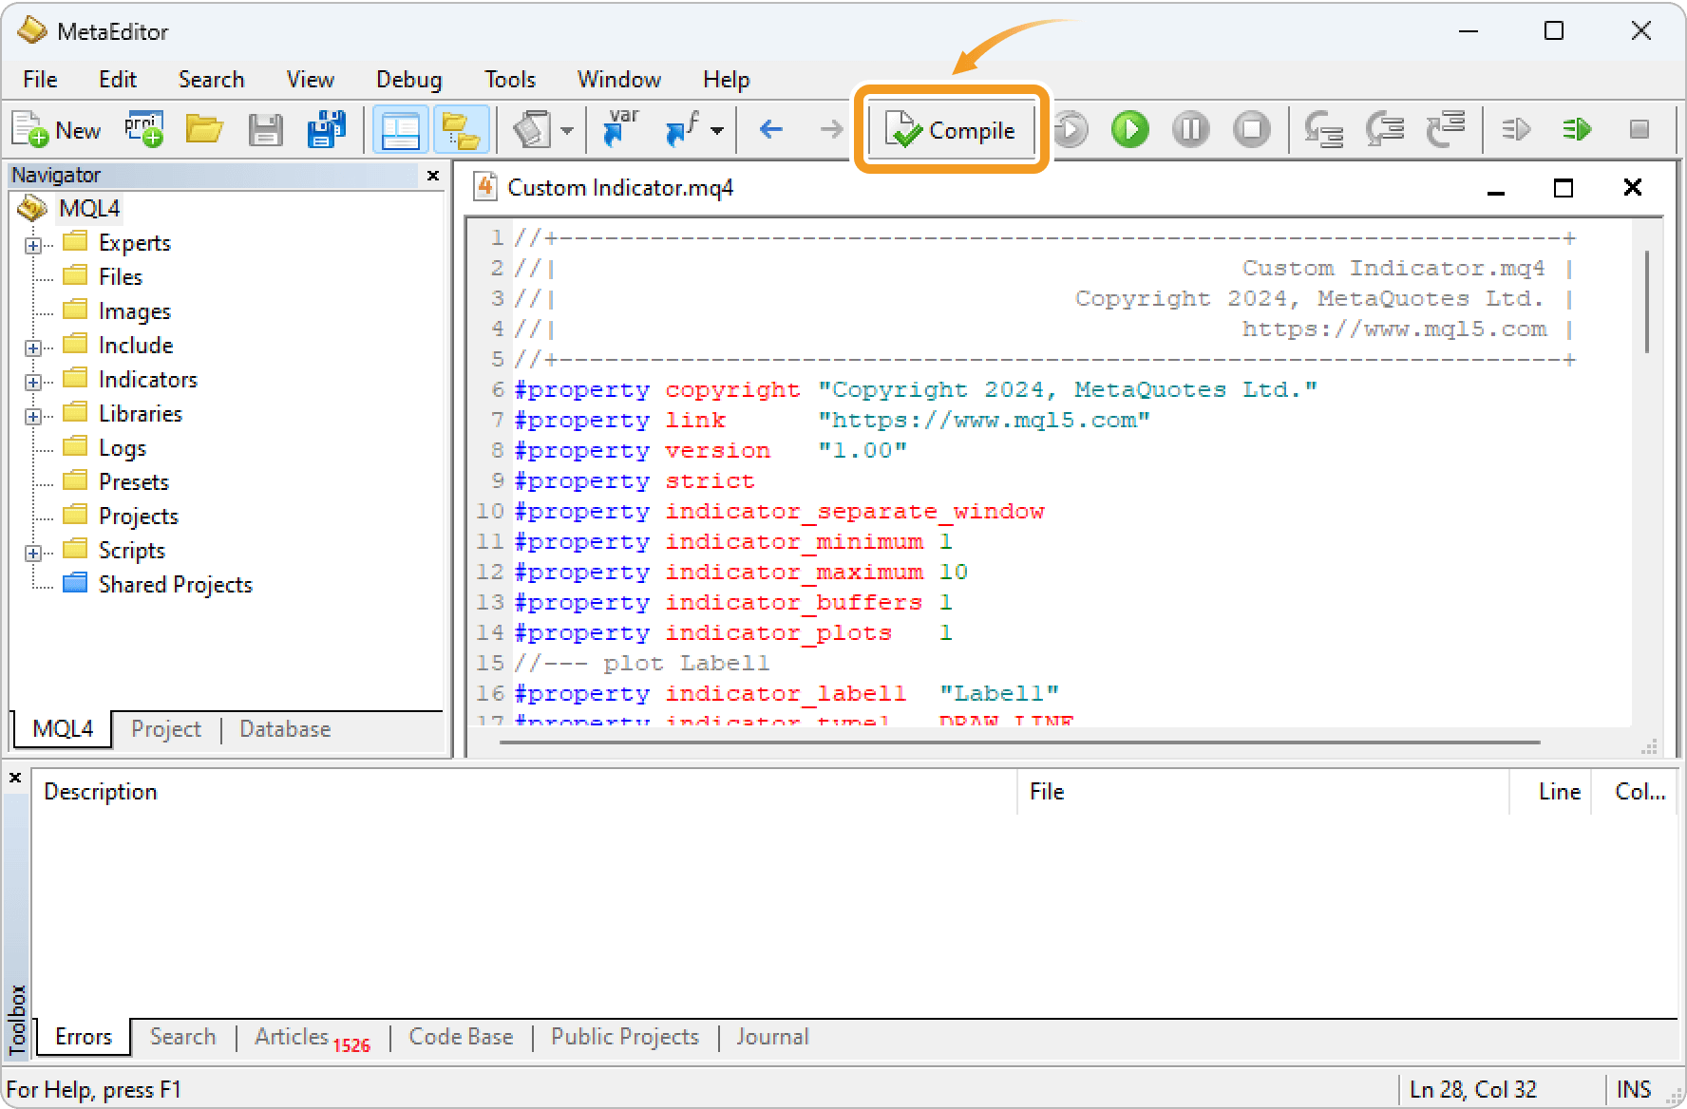Select the Projects folder
Image resolution: width=1687 pixels, height=1109 pixels.
(138, 516)
